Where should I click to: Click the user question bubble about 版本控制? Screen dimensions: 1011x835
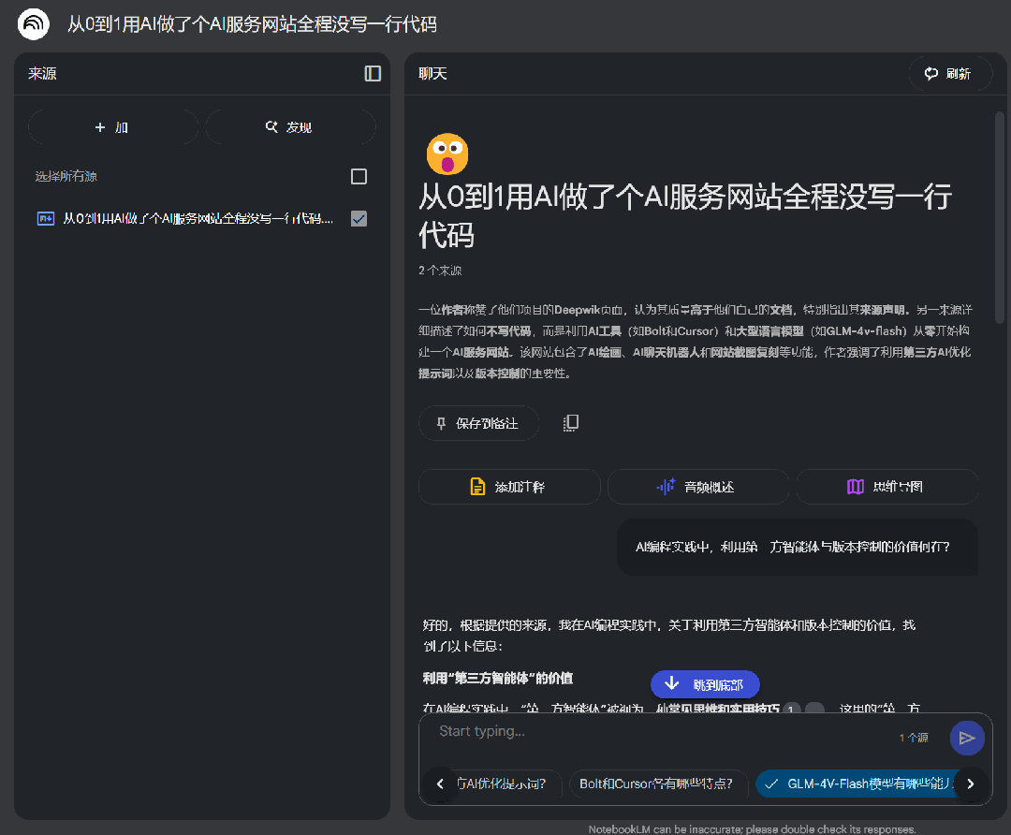(797, 547)
